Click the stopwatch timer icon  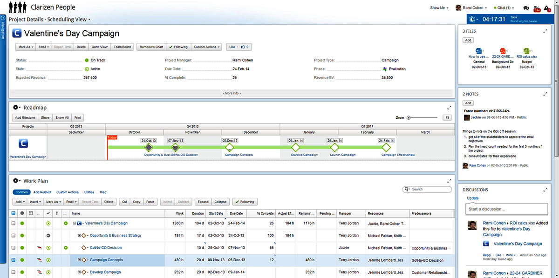[x=473, y=19]
